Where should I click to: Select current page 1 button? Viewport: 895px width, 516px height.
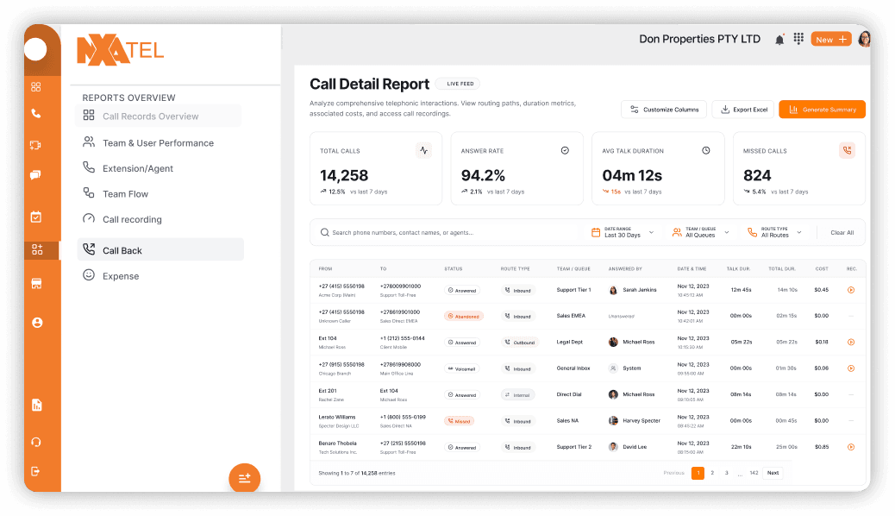(698, 473)
